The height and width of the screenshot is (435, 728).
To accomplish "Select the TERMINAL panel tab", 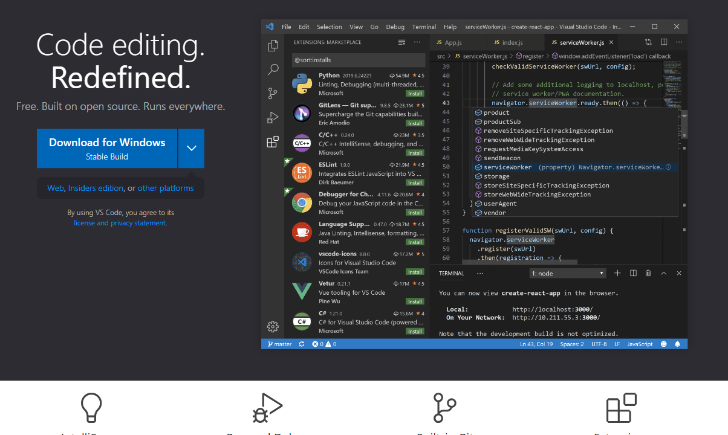I will tap(451, 273).
